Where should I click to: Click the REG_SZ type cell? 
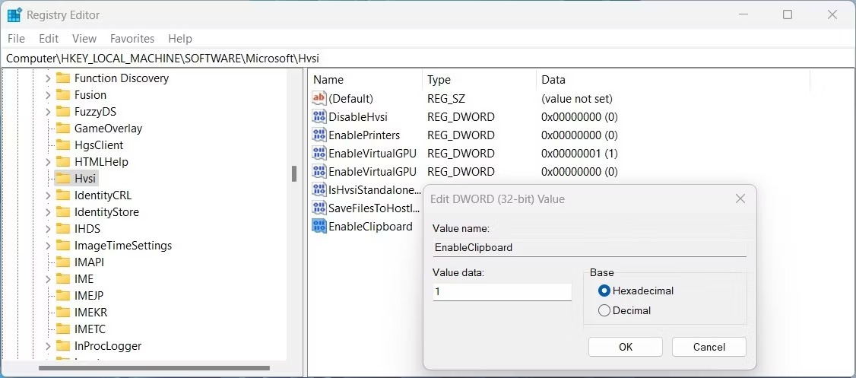click(x=446, y=99)
